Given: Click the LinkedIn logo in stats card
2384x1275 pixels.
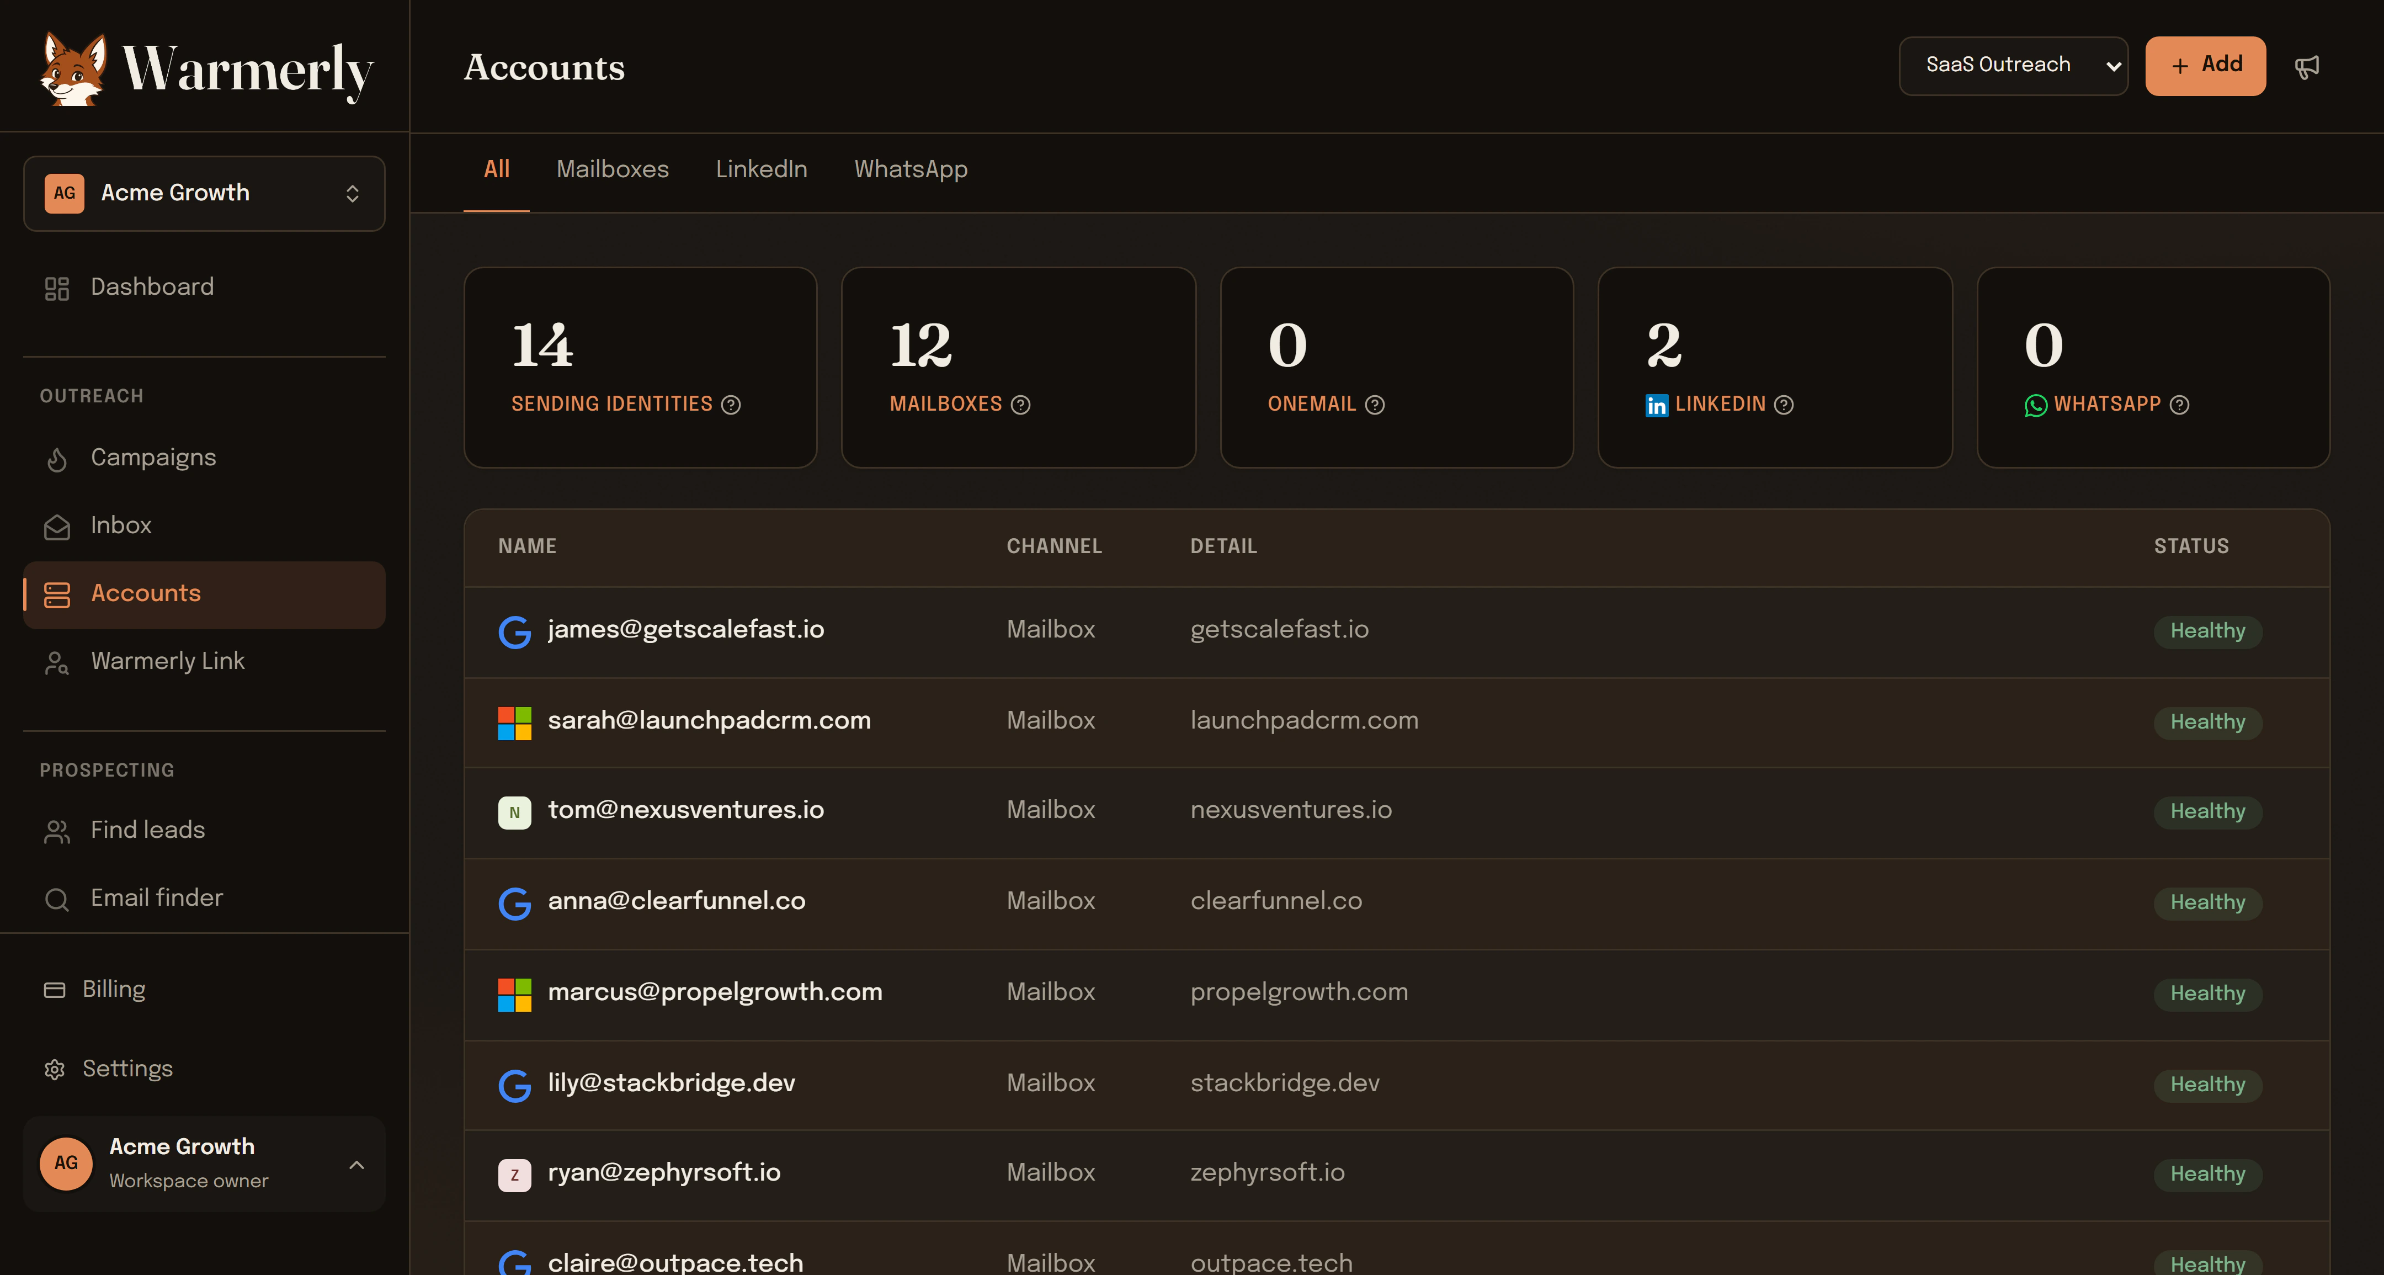Looking at the screenshot, I should 1657,406.
